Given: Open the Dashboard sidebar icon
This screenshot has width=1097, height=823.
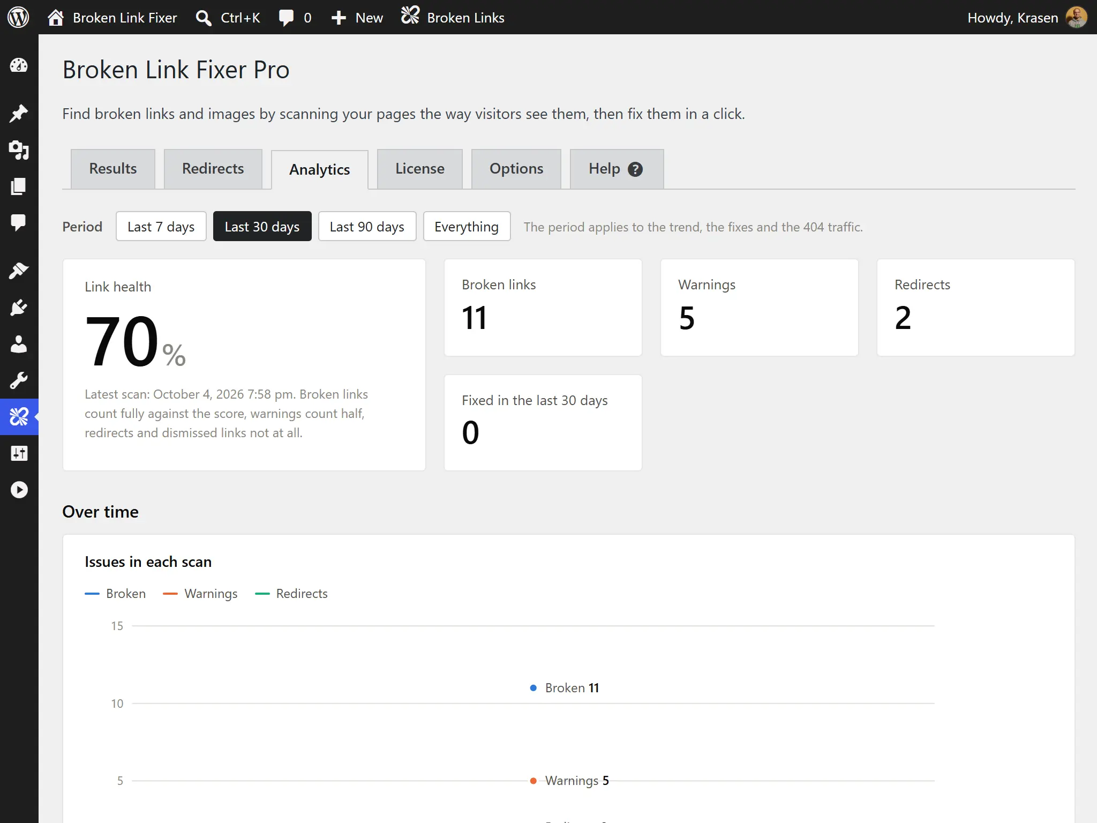Looking at the screenshot, I should (x=19, y=65).
